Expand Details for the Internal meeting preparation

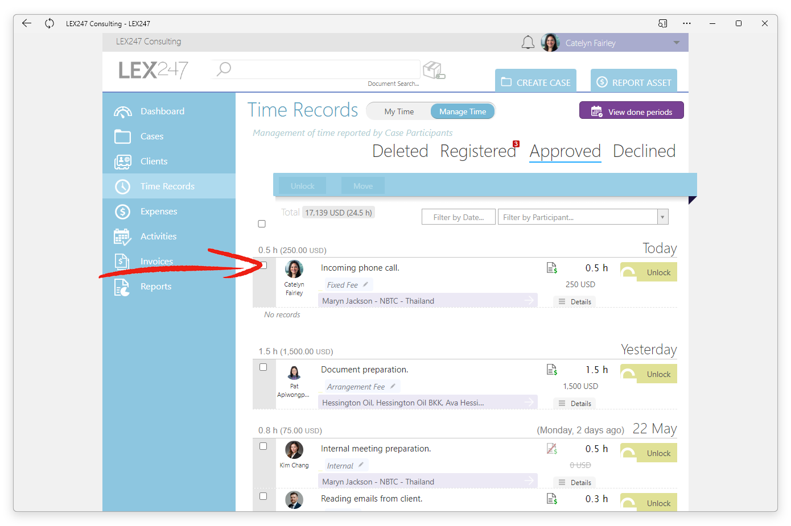tap(575, 483)
